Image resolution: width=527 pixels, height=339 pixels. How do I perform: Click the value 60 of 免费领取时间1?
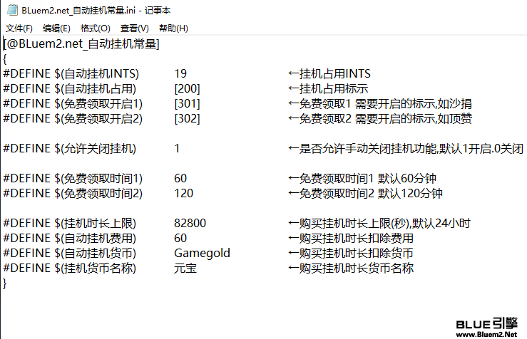[x=180, y=178]
